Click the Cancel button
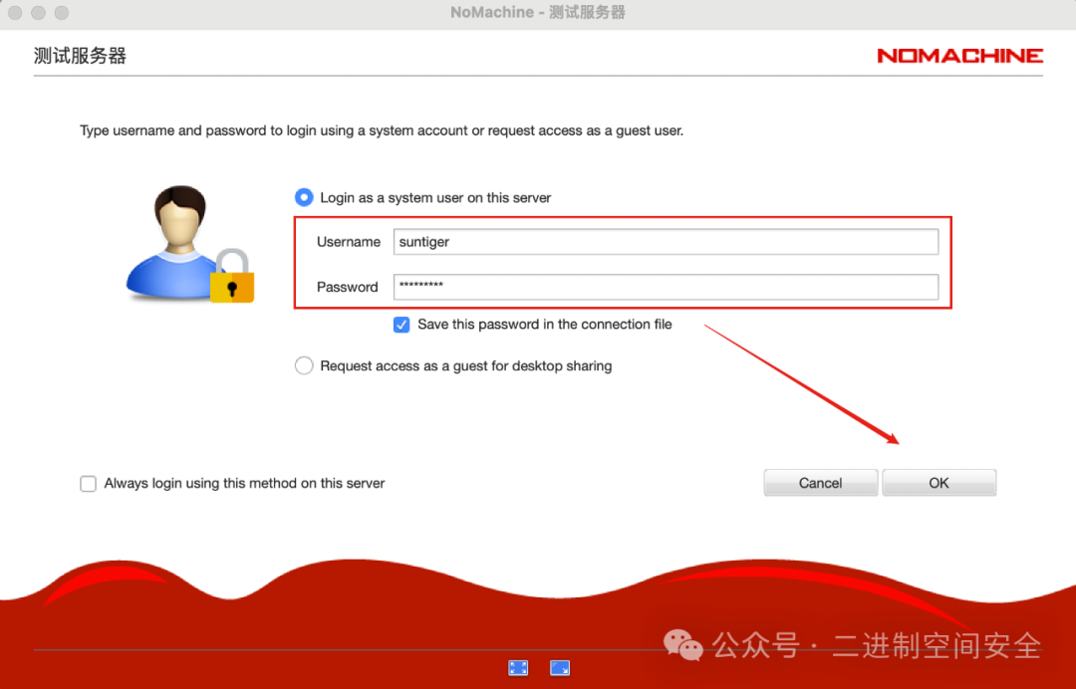Viewport: 1076px width, 689px height. point(820,483)
